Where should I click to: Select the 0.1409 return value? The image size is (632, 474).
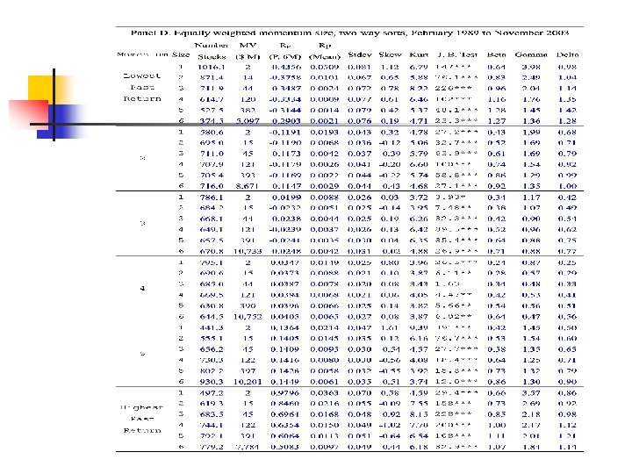[x=285, y=349]
